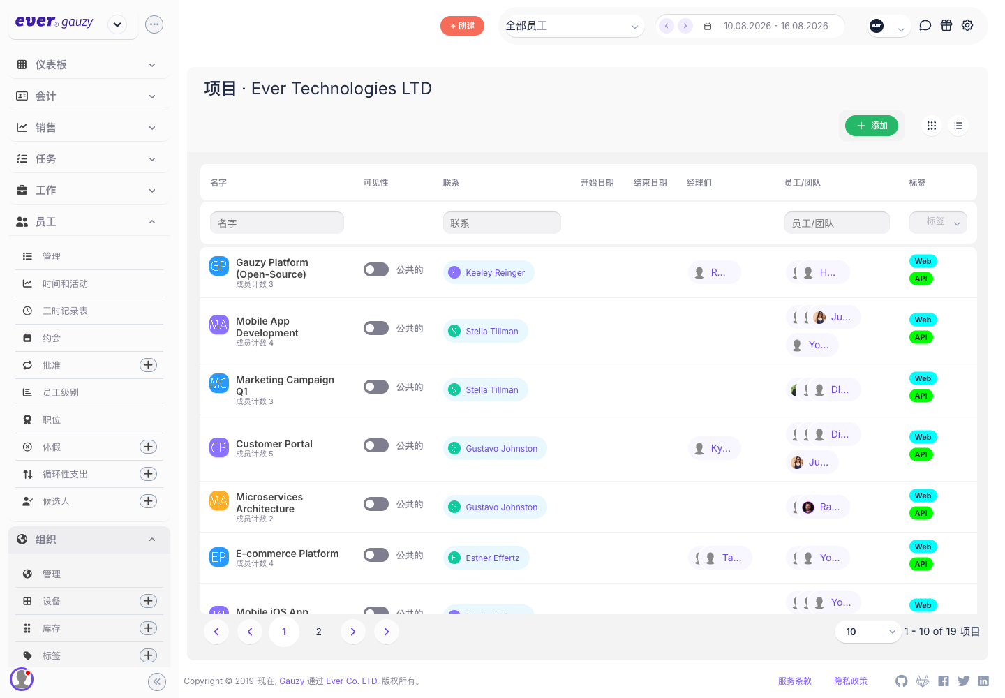Screen dimensions: 1005x698
Task: Switch to grid card view
Action: 932,126
